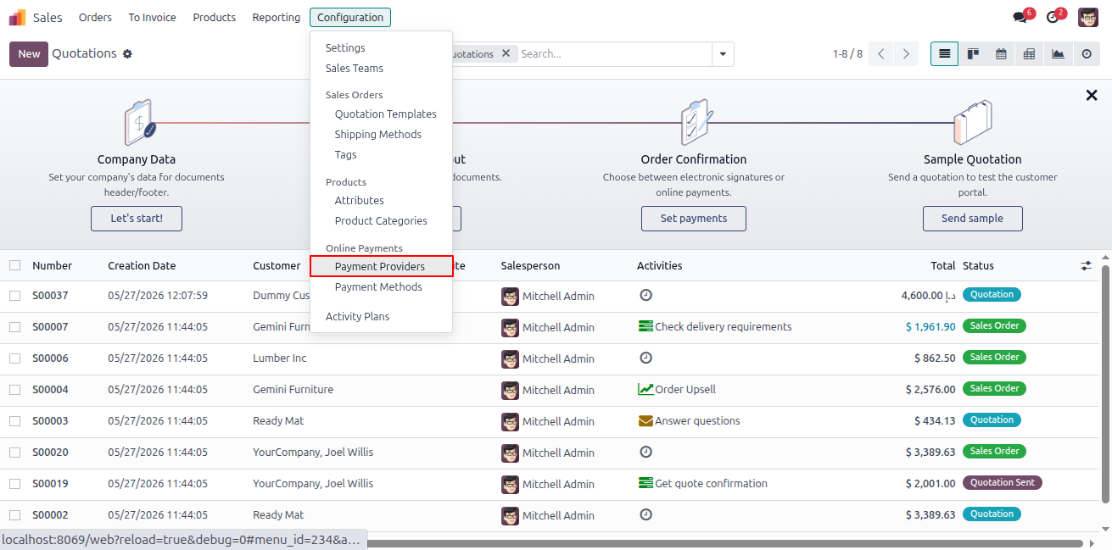Open Quotation Templates menu entry
The height and width of the screenshot is (550, 1112).
click(x=386, y=114)
